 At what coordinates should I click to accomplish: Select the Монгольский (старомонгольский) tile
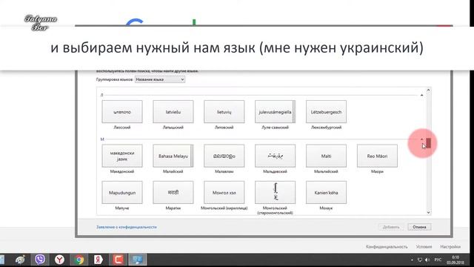(275, 193)
